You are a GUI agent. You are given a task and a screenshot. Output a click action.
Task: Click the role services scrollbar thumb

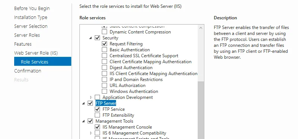[201, 110]
